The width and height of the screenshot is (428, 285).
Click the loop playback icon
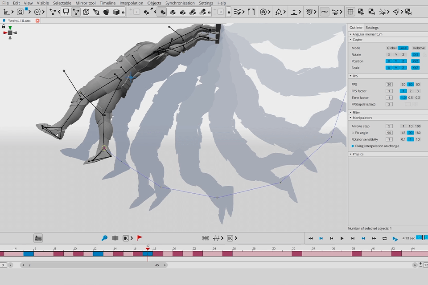pos(384,239)
